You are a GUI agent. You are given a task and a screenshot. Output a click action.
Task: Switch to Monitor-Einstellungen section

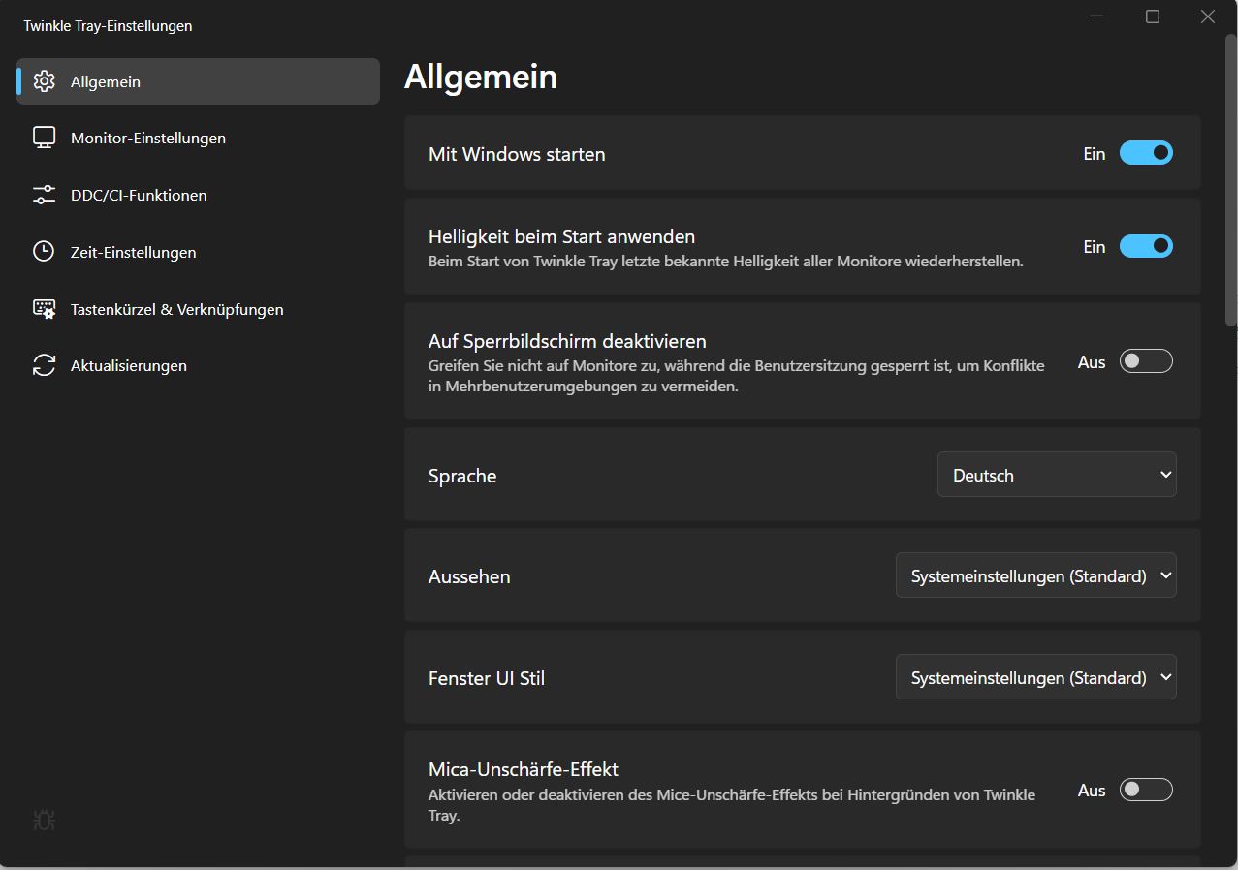(x=147, y=138)
